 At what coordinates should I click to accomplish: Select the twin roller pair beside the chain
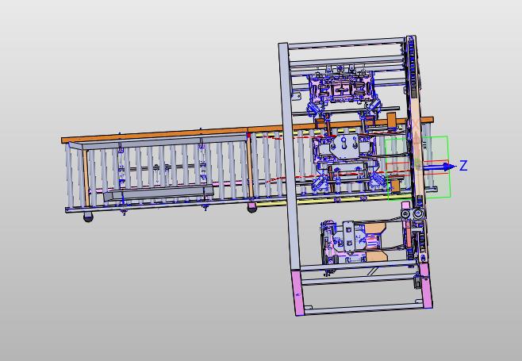tap(413, 213)
